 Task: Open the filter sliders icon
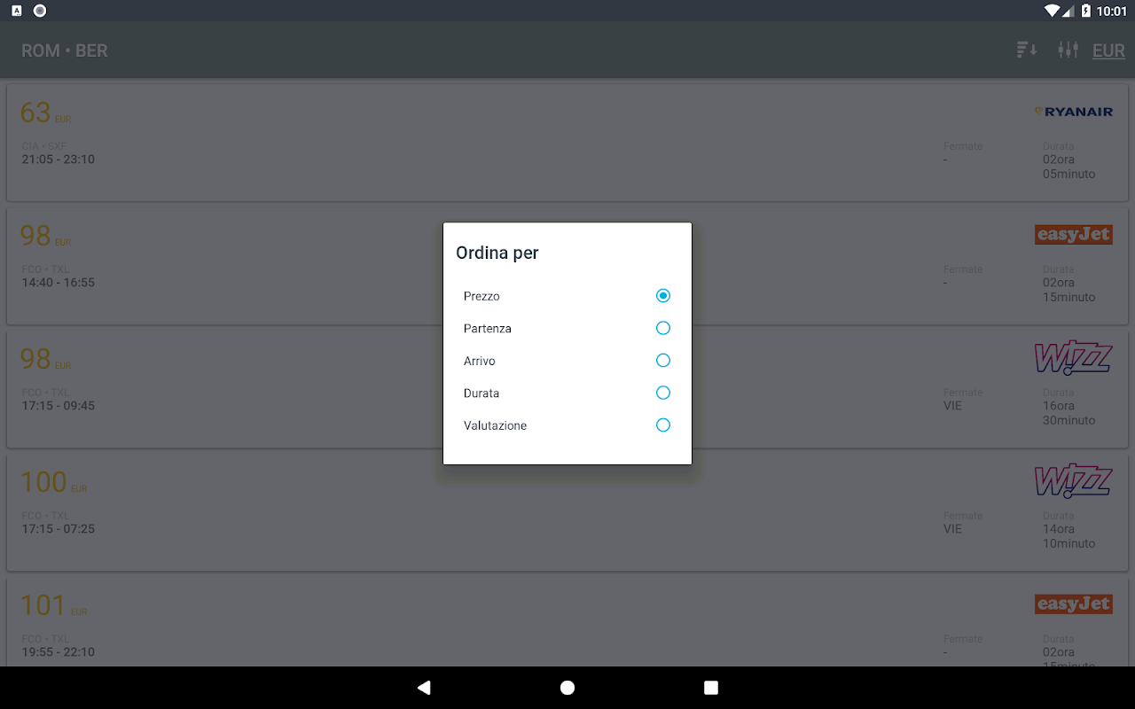point(1068,50)
